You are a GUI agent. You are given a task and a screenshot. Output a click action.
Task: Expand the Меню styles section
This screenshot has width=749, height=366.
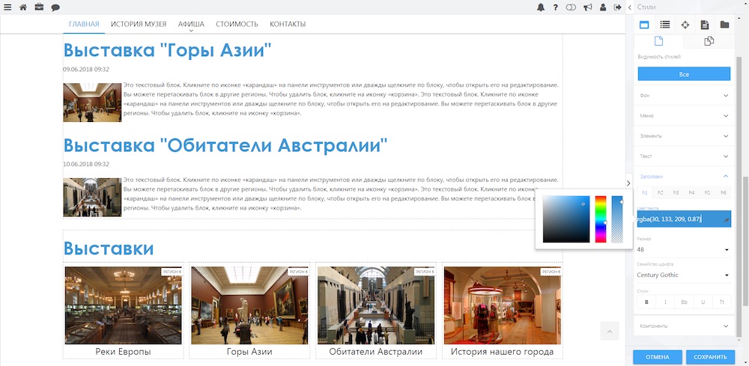pyautogui.click(x=684, y=116)
